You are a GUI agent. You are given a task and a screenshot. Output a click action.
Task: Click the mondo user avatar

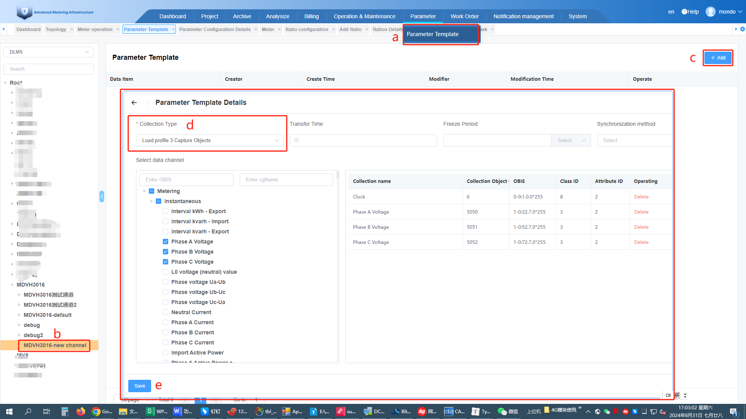[x=711, y=12]
